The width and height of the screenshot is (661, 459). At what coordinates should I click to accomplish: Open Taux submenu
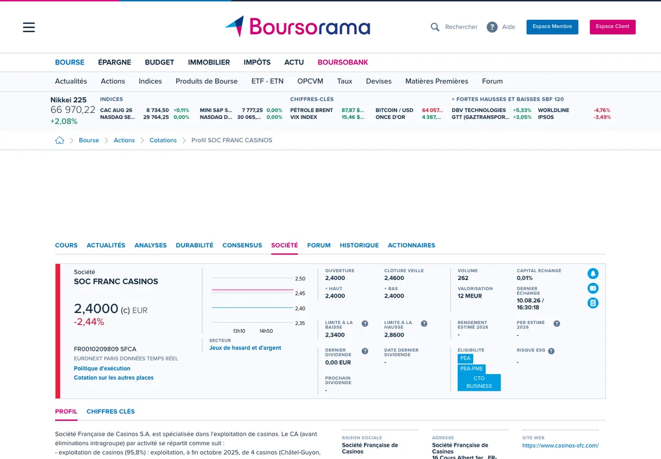coord(345,81)
